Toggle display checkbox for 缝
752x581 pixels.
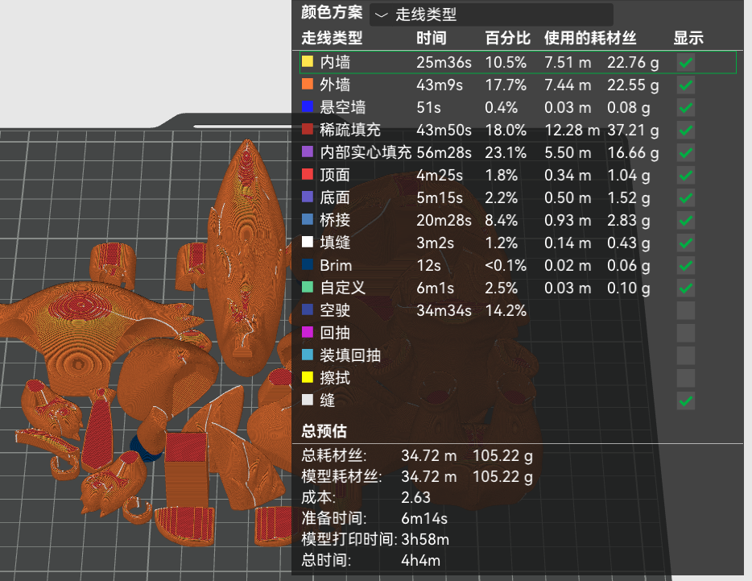point(686,401)
